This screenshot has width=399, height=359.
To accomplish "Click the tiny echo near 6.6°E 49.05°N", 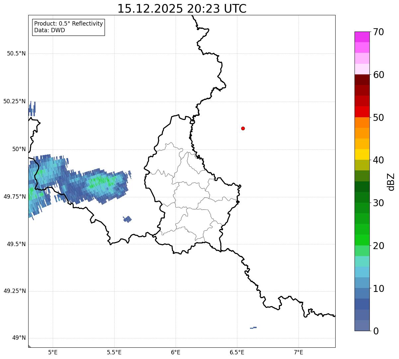I will pyautogui.click(x=253, y=328).
